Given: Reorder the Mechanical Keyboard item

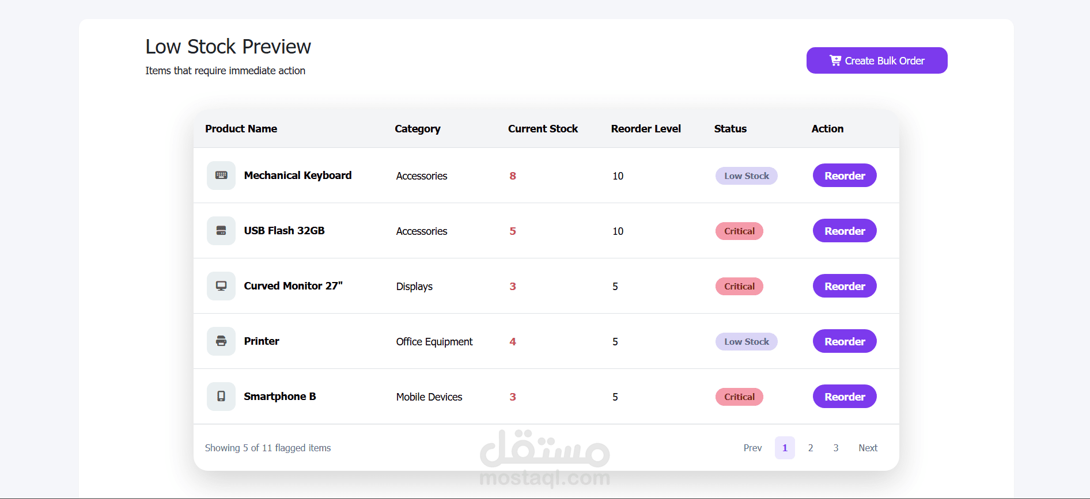Looking at the screenshot, I should (x=845, y=176).
